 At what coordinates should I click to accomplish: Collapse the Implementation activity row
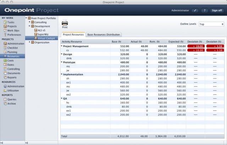(x=61, y=74)
